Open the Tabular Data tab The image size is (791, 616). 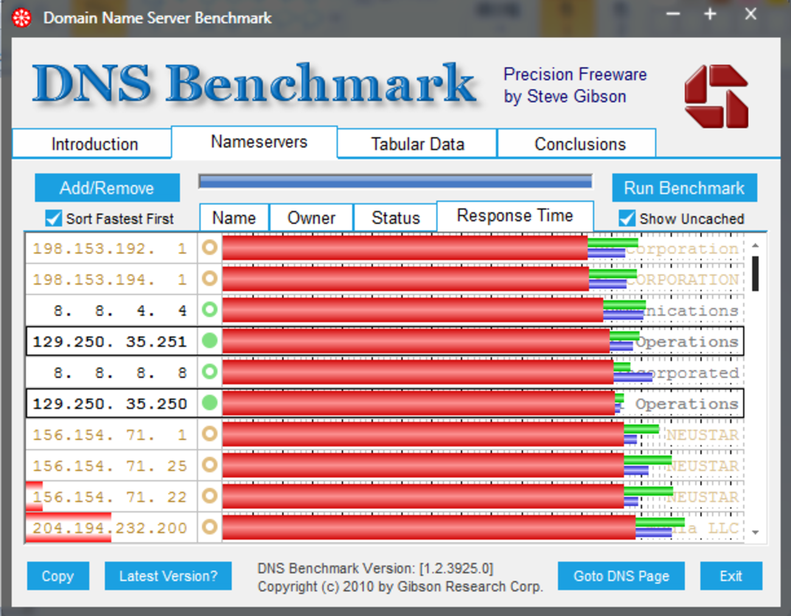coord(417,144)
